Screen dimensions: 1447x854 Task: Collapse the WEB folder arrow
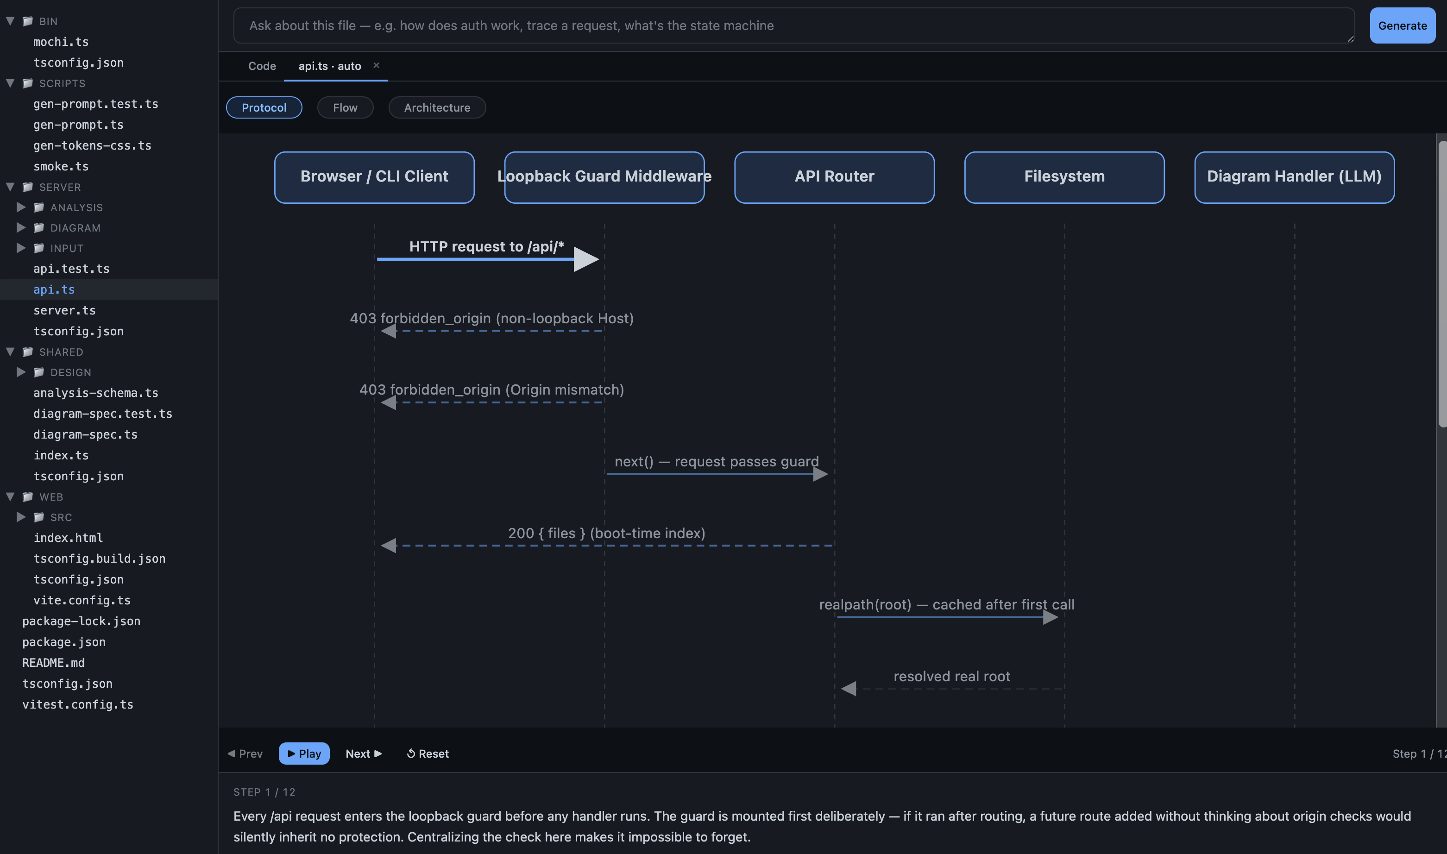tap(10, 496)
